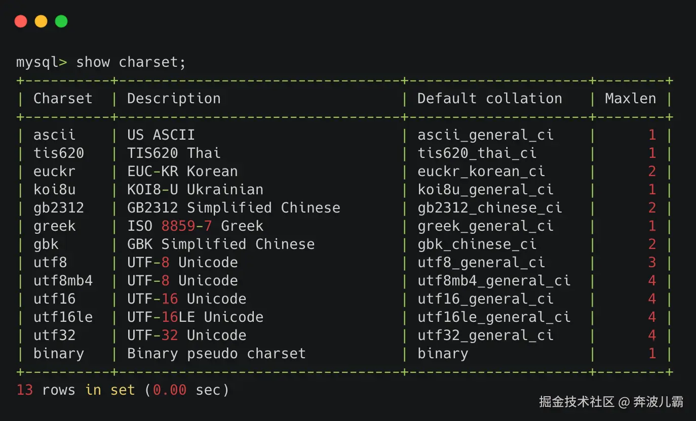
Task: Click the greek_general_ci collation cell
Action: [x=485, y=226]
